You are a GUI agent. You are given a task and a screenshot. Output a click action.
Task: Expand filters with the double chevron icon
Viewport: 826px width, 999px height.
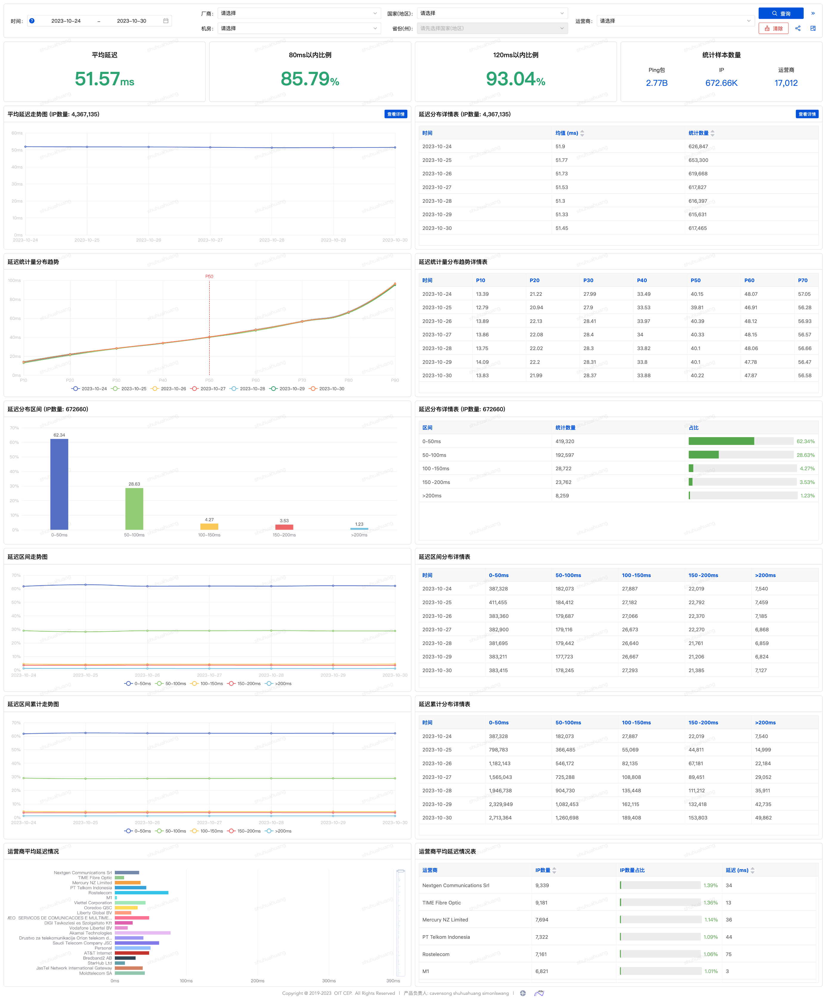813,13
